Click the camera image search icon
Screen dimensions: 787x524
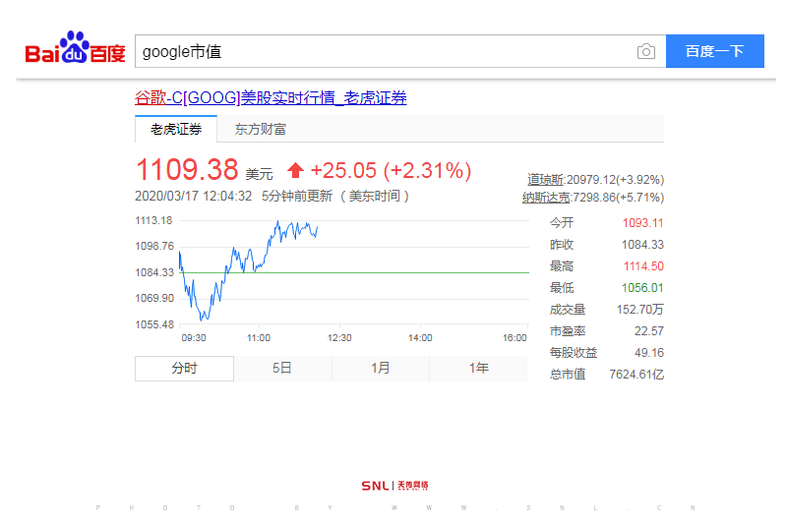coord(645,52)
